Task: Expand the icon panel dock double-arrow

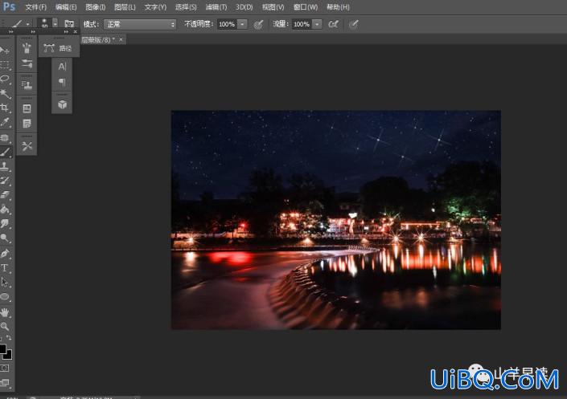Action: 33,32
